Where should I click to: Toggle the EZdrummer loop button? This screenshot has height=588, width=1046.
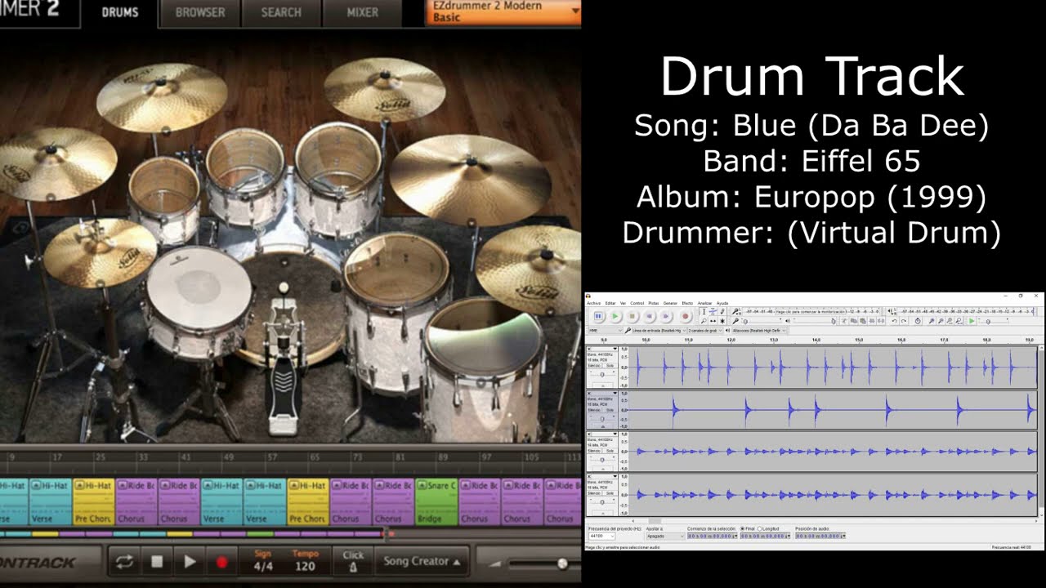(126, 562)
